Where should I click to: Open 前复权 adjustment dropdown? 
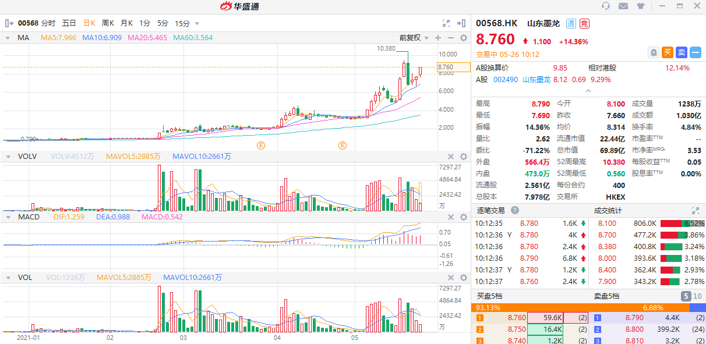[413, 37]
